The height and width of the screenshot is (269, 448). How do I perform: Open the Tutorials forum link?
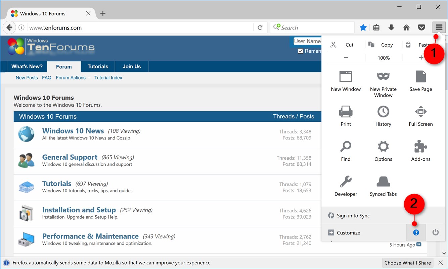coord(56,183)
